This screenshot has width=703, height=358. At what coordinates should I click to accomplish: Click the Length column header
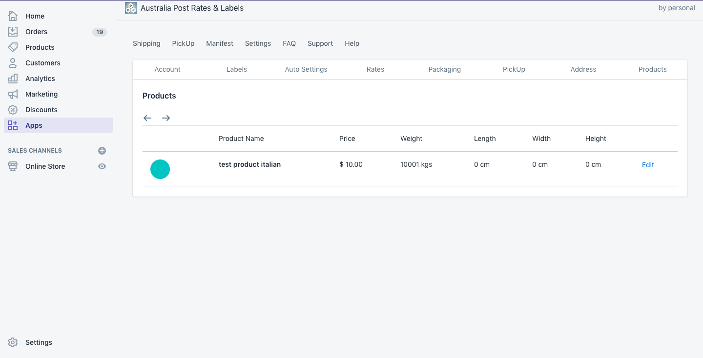[485, 139]
